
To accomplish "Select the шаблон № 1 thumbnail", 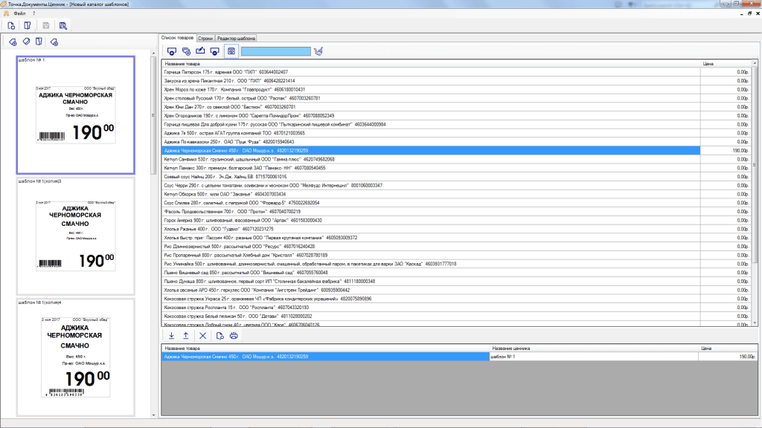I will [x=75, y=115].
